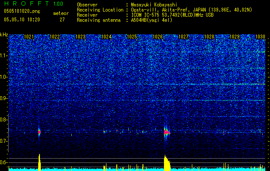Select the filename 0505101020.png
This screenshot has height=171, width=270.
(22, 12)
